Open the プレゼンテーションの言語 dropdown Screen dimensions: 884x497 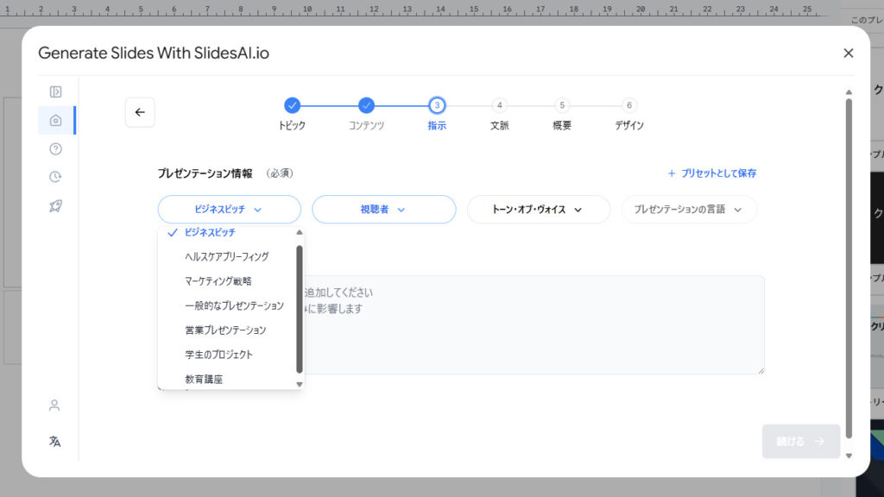coord(689,209)
